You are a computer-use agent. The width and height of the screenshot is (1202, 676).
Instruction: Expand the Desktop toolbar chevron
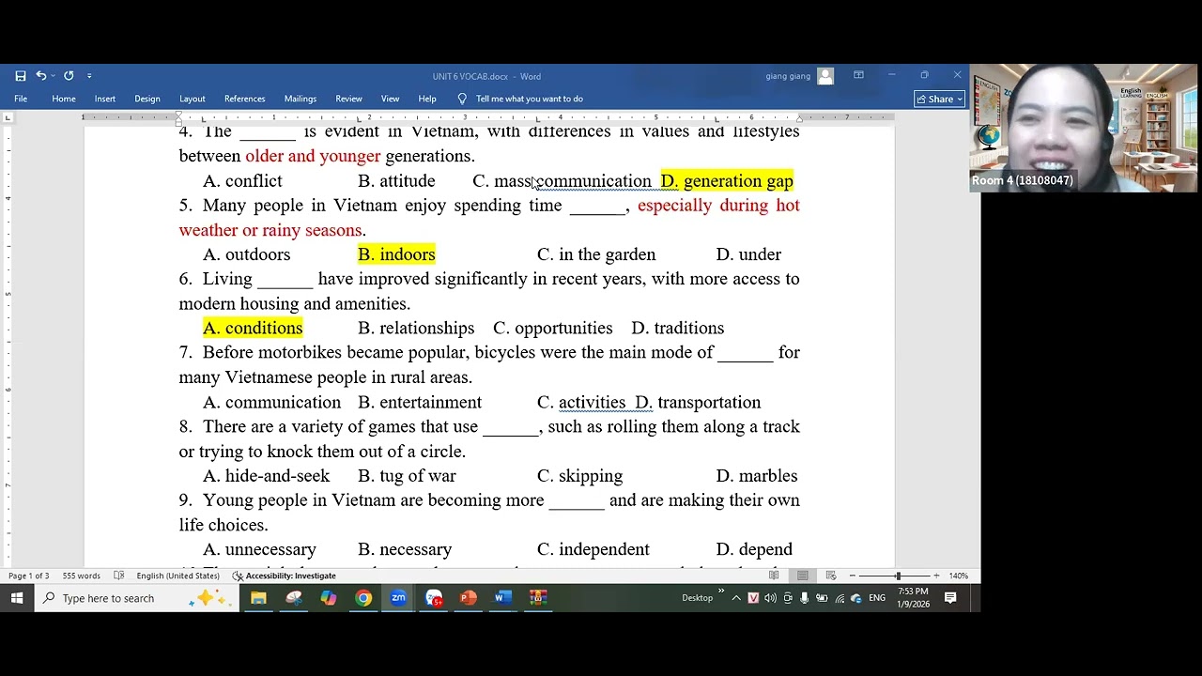(721, 591)
